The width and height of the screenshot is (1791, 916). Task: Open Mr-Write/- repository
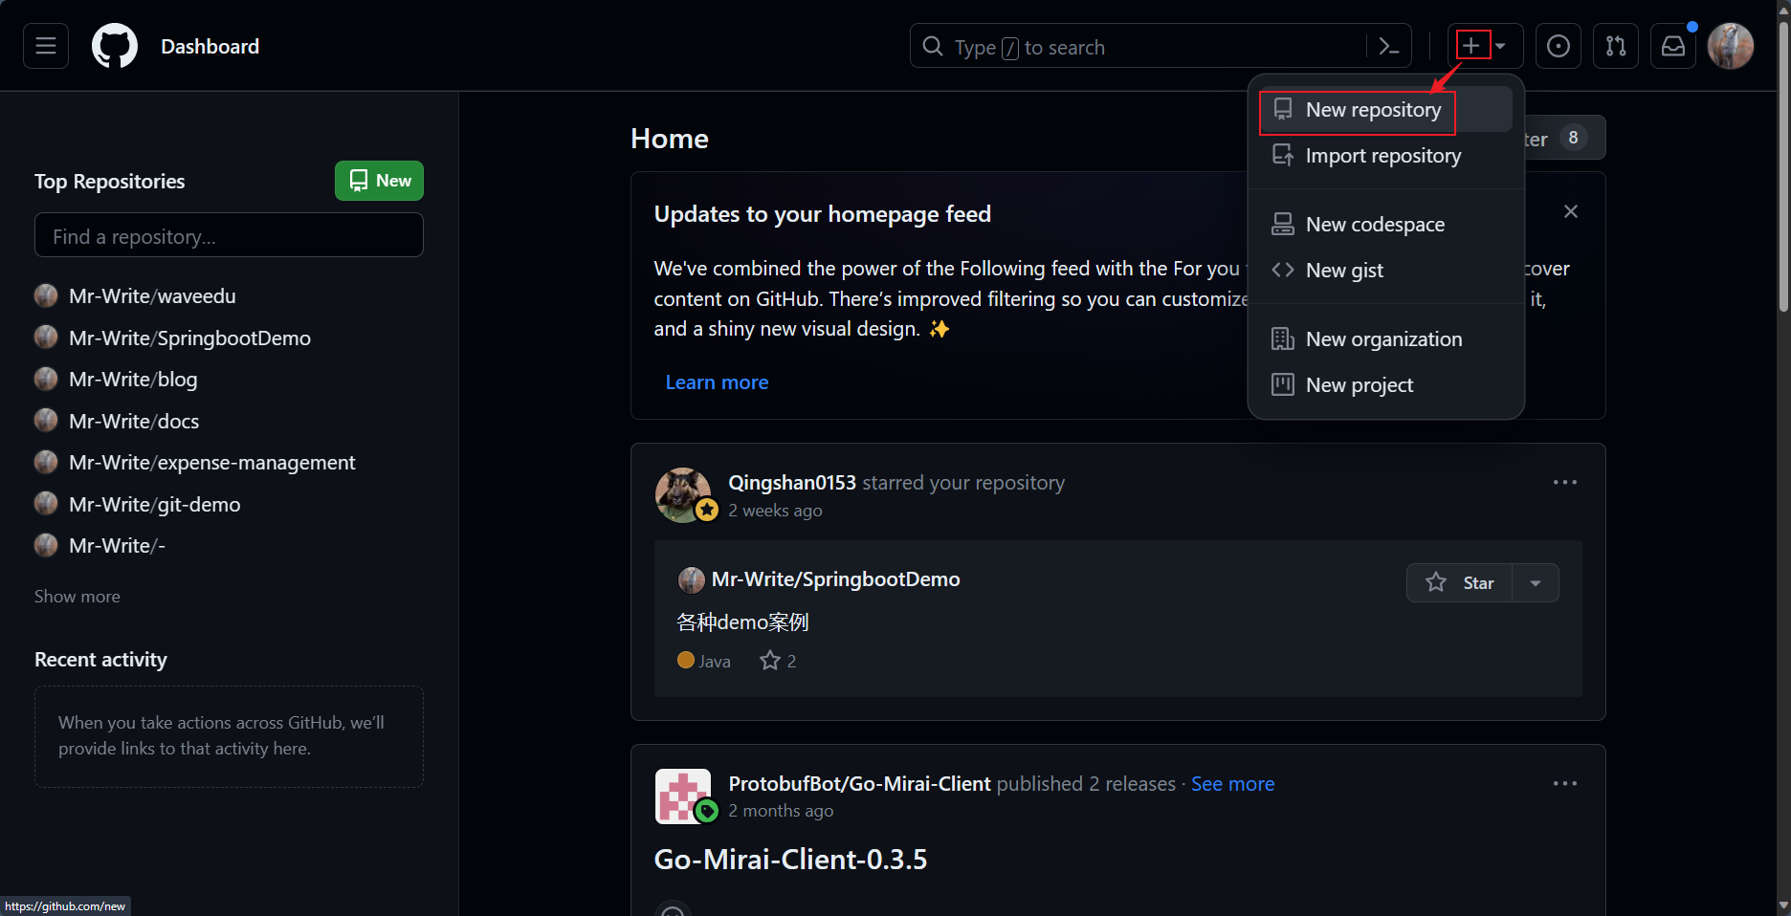[117, 546]
